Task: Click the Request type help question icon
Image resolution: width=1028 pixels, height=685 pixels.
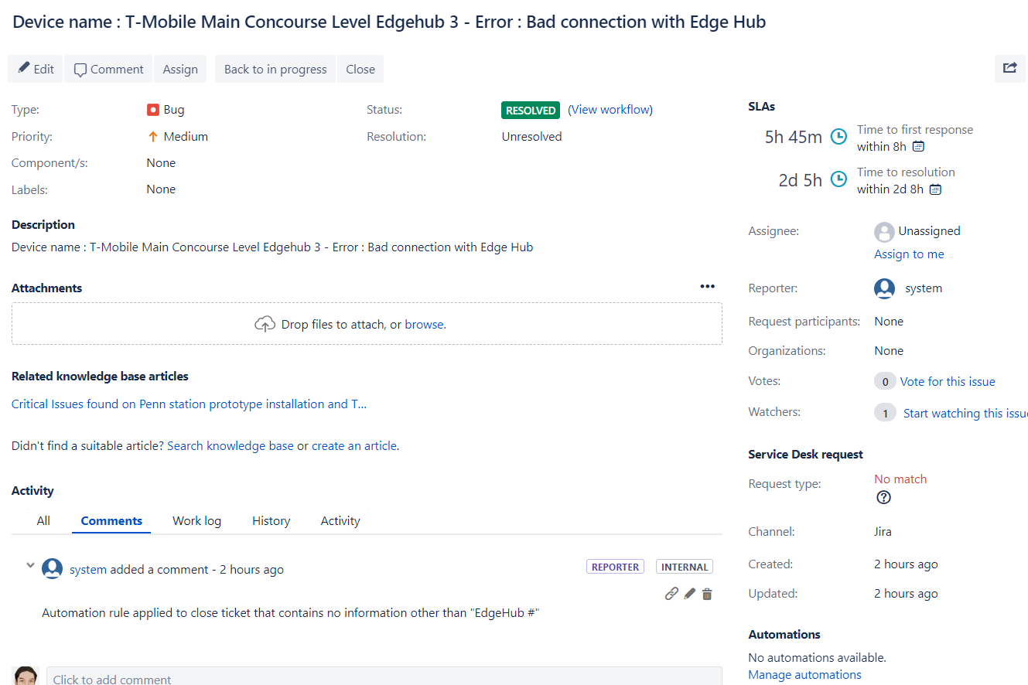Action: tap(883, 497)
